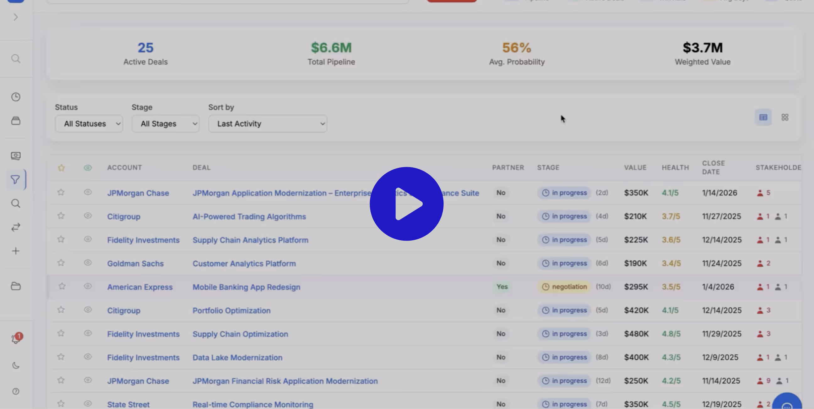This screenshot has height=409, width=814.
Task: Switch to grid view layout
Action: 785,117
